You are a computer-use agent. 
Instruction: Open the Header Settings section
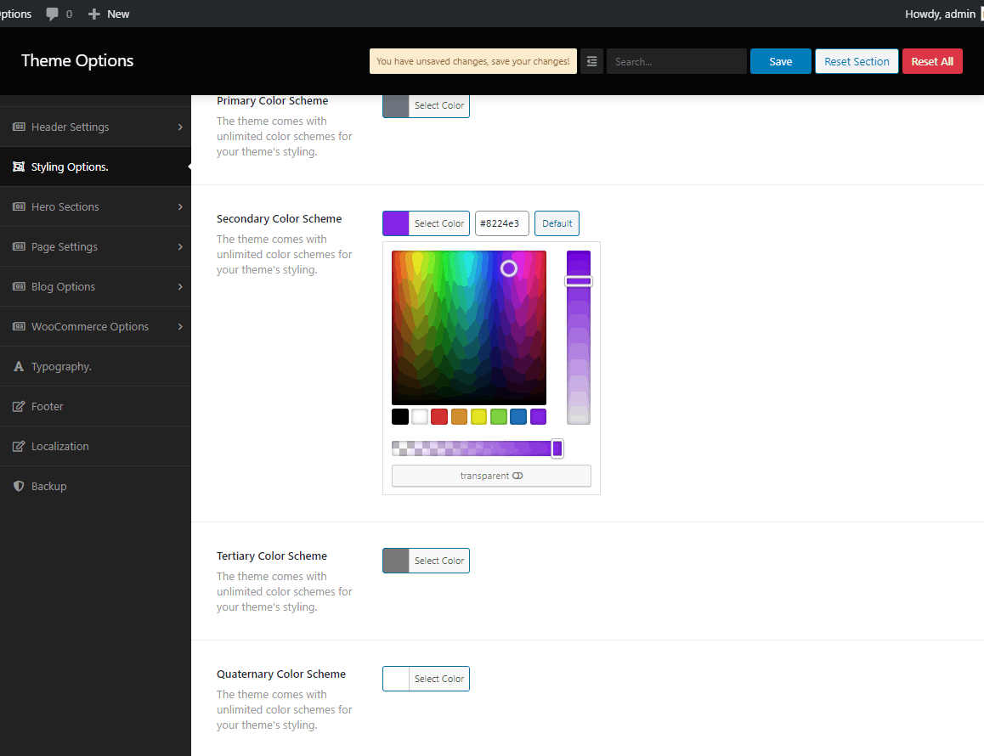tap(95, 127)
